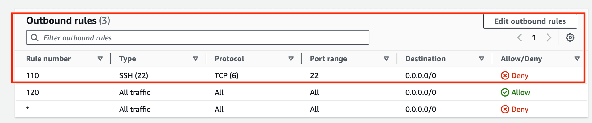Sort by Type column arrow

click(x=195, y=59)
